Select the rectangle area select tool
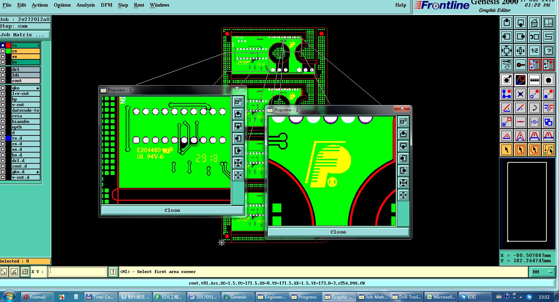This screenshot has width=559, height=302. (521, 150)
